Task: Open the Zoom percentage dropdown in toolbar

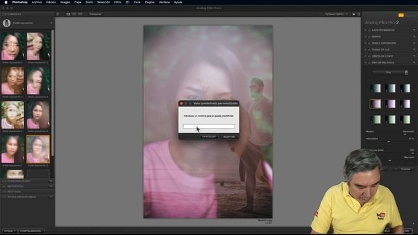Action: pos(336,14)
